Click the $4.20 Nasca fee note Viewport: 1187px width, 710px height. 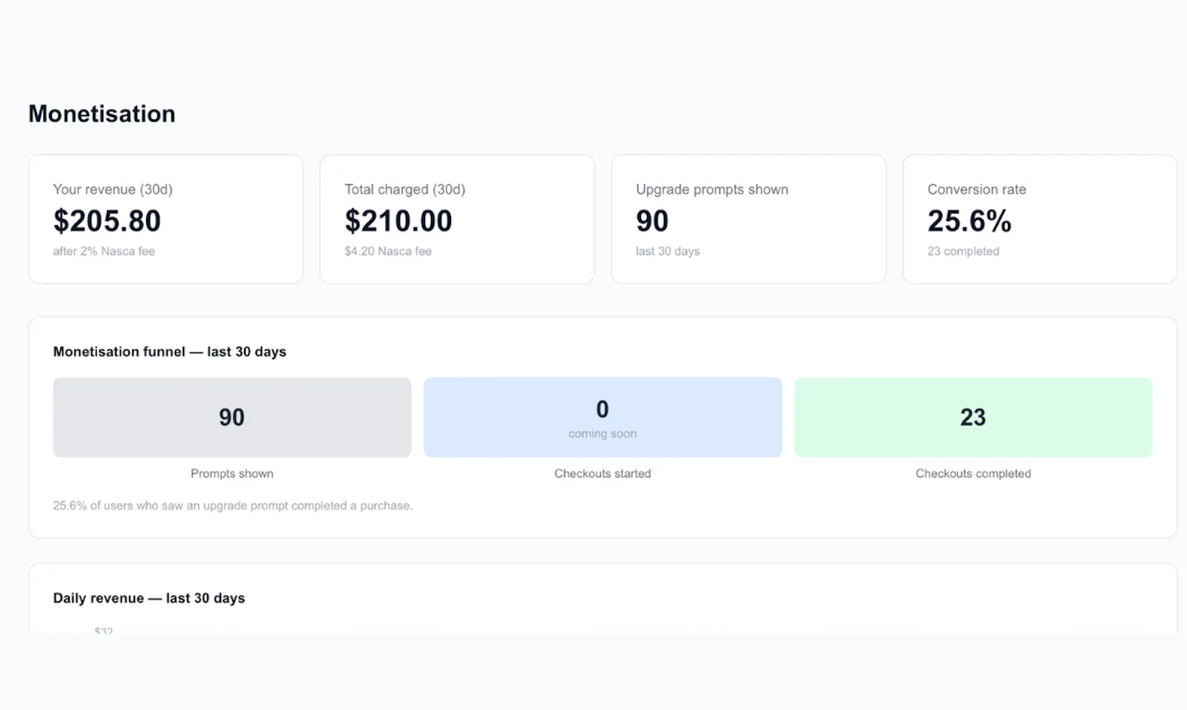click(x=388, y=252)
